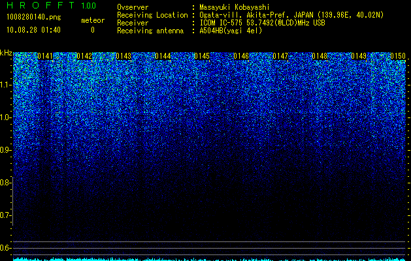Click the meteor count value 0
This screenshot has width=411, height=261.
click(x=93, y=30)
